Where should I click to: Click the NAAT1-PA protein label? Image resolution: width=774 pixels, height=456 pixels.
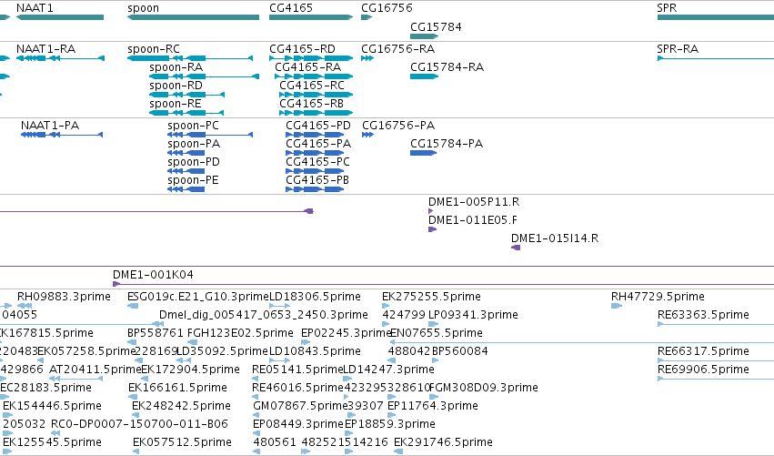[50, 126]
